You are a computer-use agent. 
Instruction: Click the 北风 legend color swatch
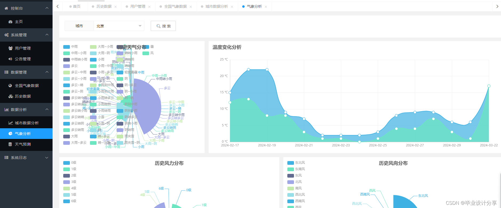pos(291,182)
